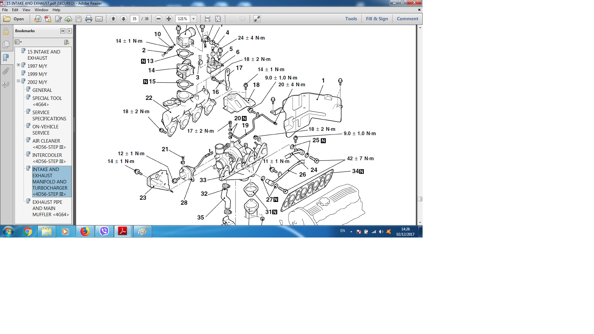Image resolution: width=594 pixels, height=334 pixels.
Task: Click the page number input field
Action: pos(134,19)
